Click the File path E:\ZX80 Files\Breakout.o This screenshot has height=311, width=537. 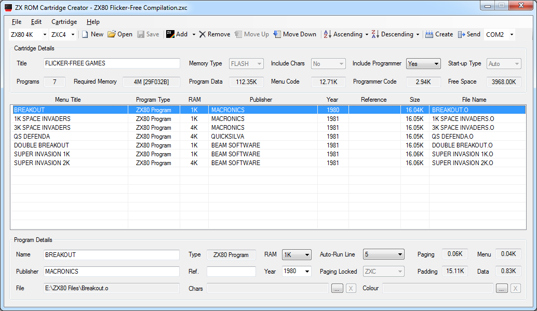coord(112,288)
